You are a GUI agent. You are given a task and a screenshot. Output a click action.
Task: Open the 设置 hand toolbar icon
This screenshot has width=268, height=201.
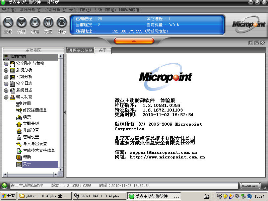pyautogui.click(x=48, y=22)
